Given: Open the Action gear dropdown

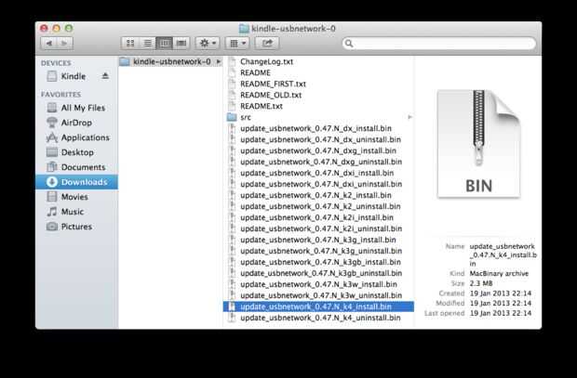Looking at the screenshot, I should tap(208, 44).
